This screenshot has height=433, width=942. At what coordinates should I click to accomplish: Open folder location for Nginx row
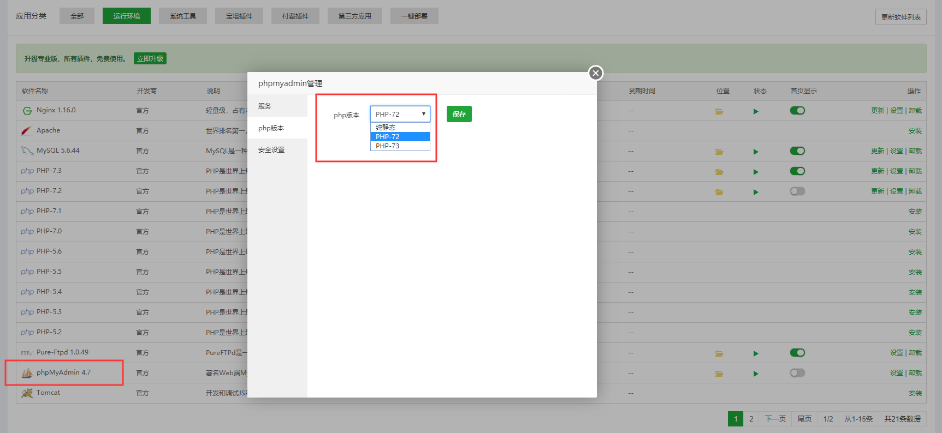click(719, 111)
